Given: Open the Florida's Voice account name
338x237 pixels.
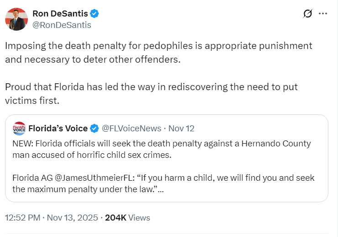Looking at the screenshot, I should click(x=58, y=128).
